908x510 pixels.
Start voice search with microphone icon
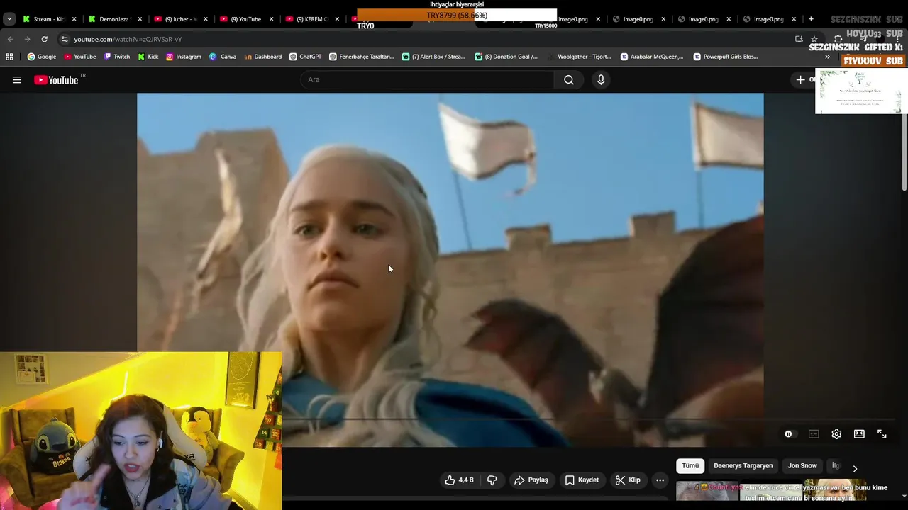(x=601, y=79)
